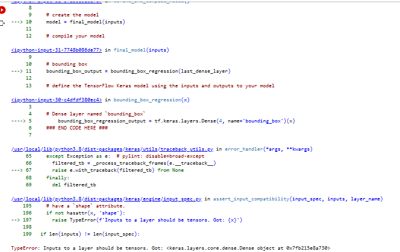The width and height of the screenshot is (400, 252).
Task: Click the 'del filtered_tb' line
Action: [x=74, y=185]
